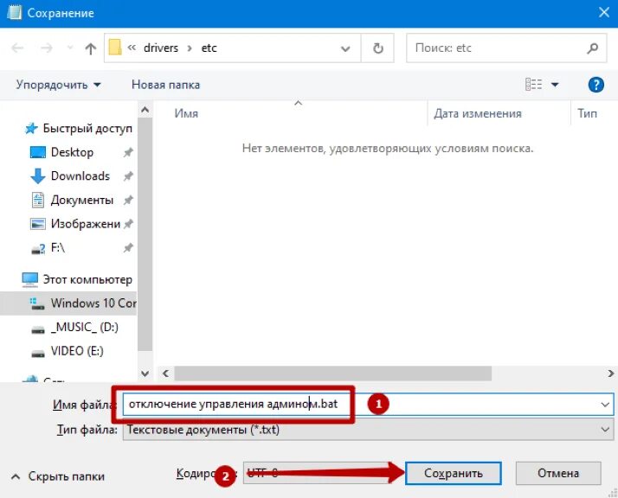Screen dimensions: 618x498
Task: Expand the file name dropdown arrow
Action: [x=605, y=405]
